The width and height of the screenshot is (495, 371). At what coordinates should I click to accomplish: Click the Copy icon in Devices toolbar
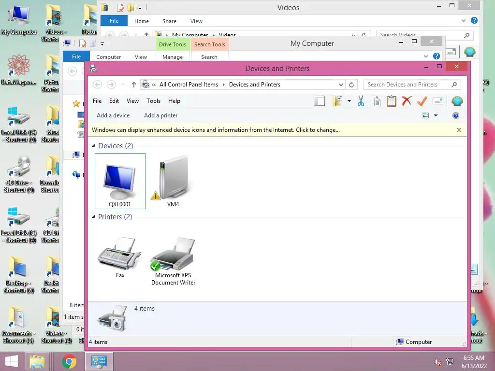376,101
